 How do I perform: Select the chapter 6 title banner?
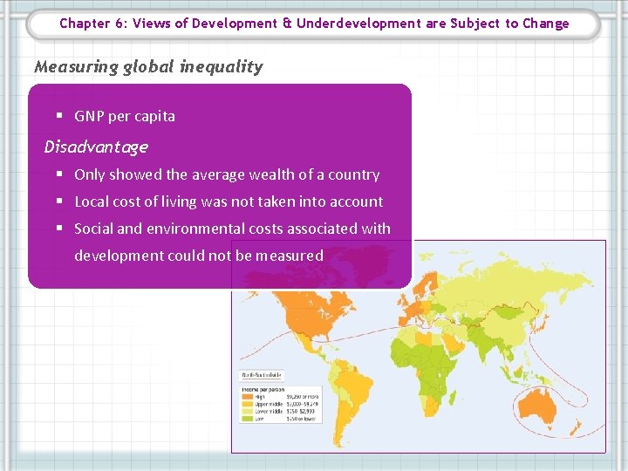[314, 24]
